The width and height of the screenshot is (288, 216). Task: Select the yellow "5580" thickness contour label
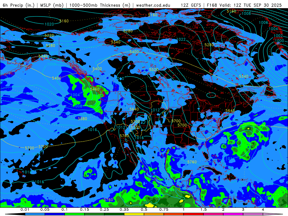click(x=82, y=119)
